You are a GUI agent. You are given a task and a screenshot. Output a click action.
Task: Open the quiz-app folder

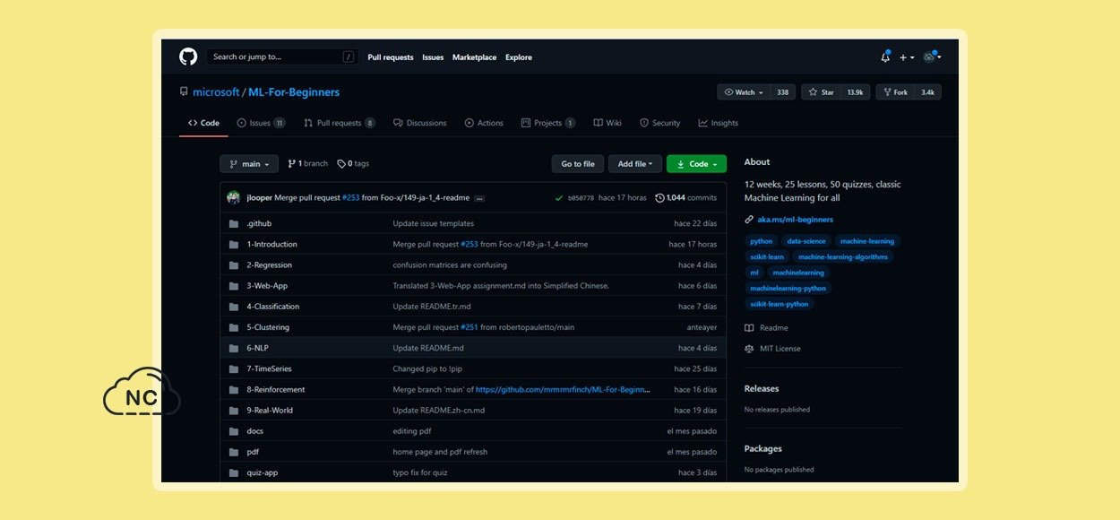[x=262, y=472]
